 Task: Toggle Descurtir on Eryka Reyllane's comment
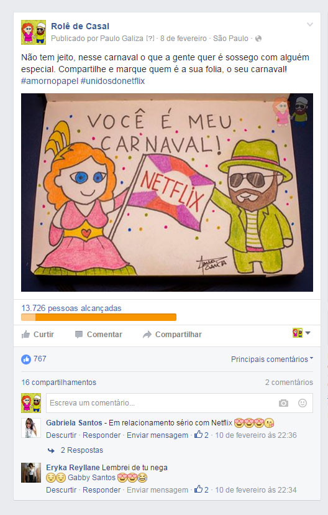point(61,490)
